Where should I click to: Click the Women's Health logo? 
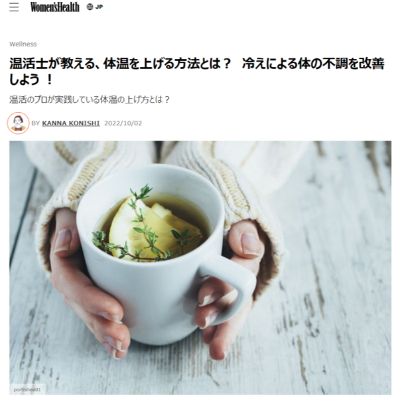click(55, 7)
